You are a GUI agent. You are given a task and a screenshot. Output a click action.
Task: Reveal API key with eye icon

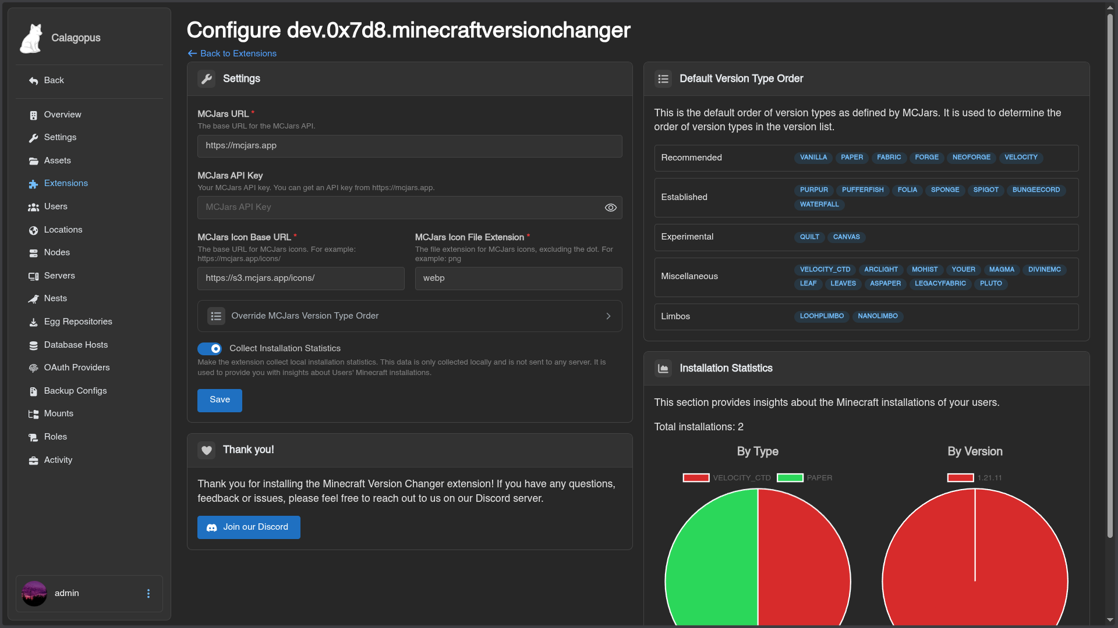pos(610,208)
